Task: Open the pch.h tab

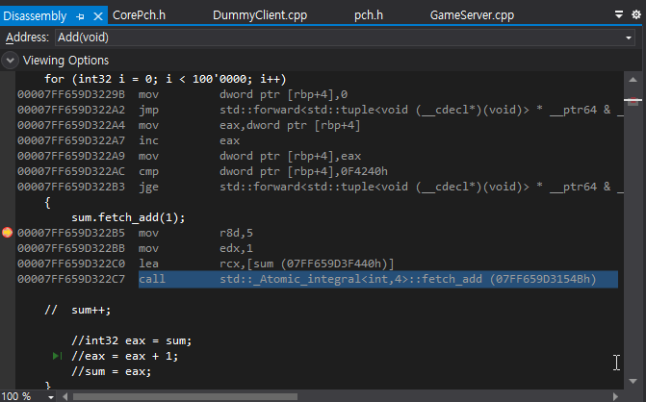Action: click(369, 15)
